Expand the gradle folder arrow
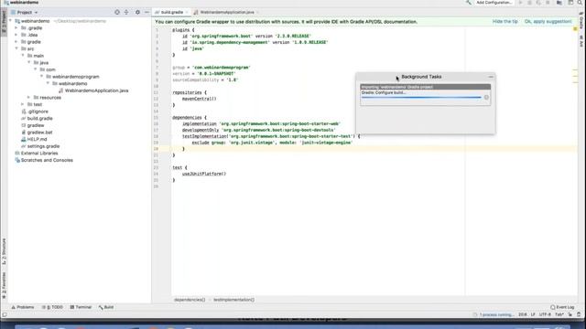This screenshot has width=586, height=329. 16,42
